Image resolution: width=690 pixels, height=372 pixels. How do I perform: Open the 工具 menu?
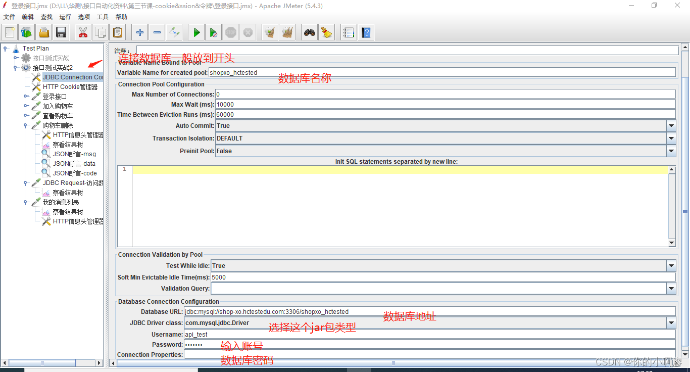(x=103, y=17)
